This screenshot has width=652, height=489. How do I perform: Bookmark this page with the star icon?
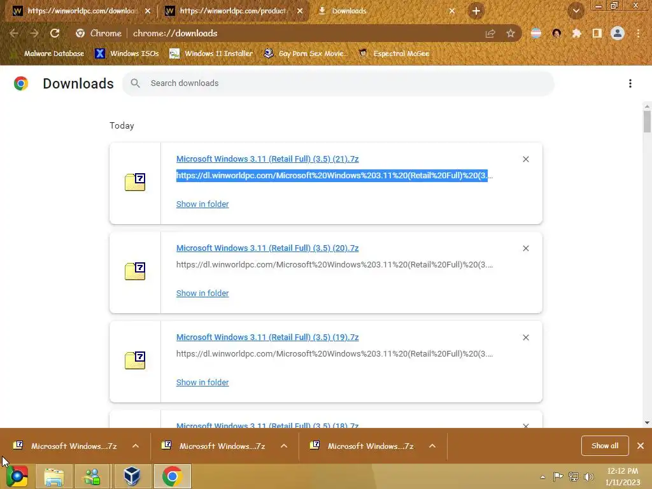pyautogui.click(x=511, y=33)
